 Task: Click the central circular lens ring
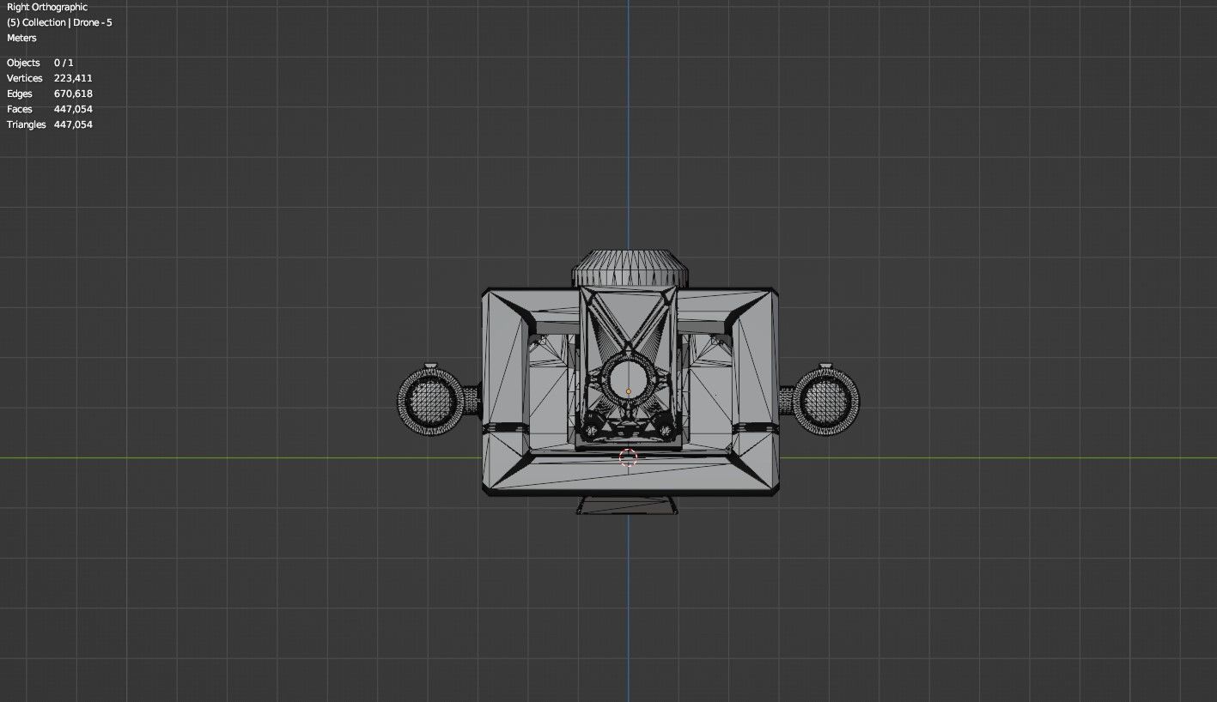click(628, 381)
